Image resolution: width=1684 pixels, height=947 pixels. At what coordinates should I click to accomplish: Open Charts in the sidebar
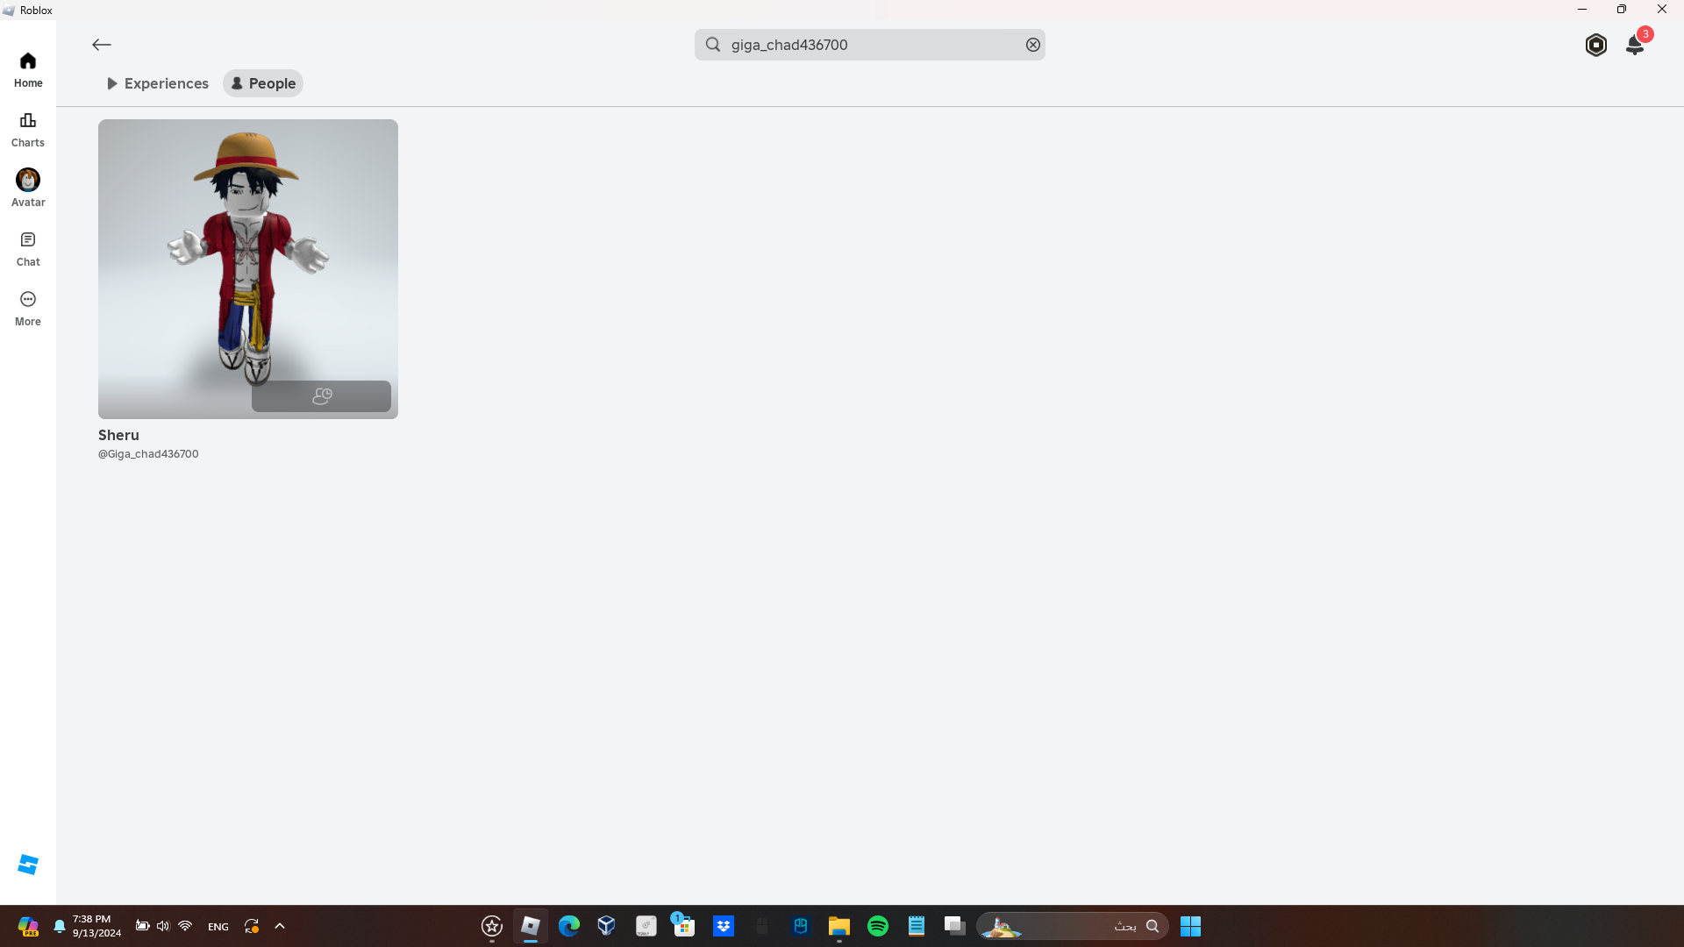(28, 129)
